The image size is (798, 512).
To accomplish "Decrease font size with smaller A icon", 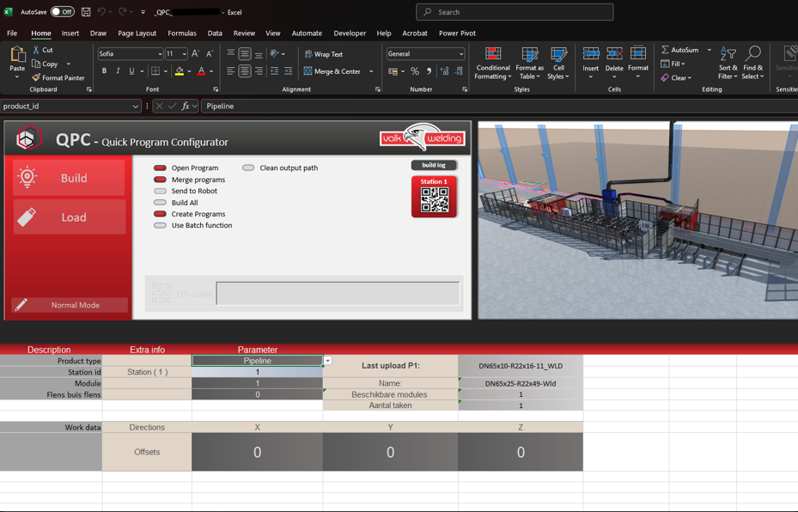I will [210, 53].
